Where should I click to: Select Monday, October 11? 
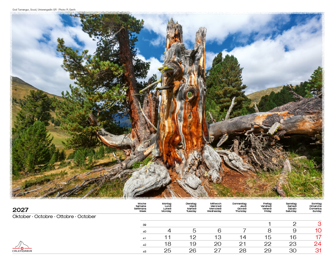pos(168,237)
